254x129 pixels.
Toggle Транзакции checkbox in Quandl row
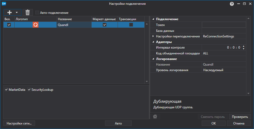pyautogui.click(x=131, y=25)
